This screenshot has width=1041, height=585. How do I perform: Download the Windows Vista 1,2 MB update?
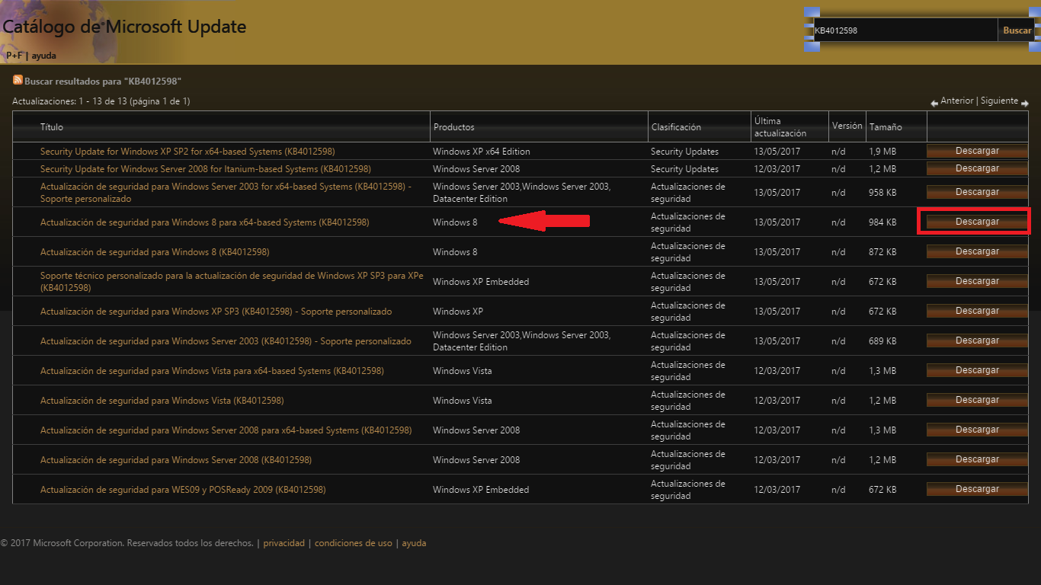tap(977, 400)
